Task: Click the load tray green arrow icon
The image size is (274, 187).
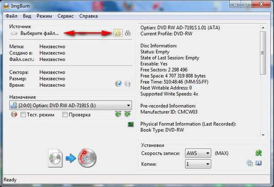Action: coord(127,114)
